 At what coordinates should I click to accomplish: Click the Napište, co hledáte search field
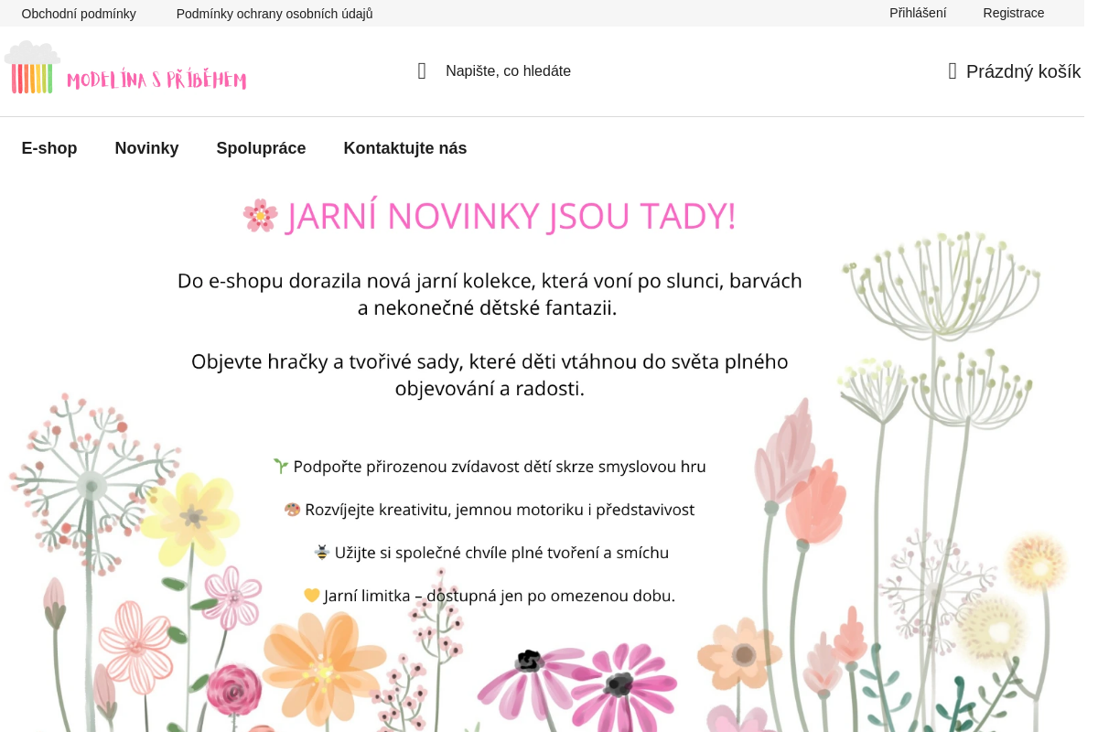509,70
